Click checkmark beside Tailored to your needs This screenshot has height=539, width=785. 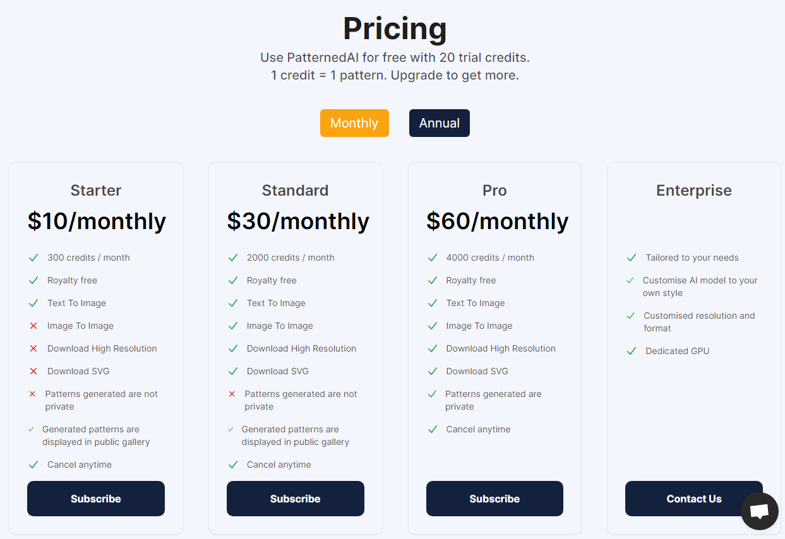coord(632,258)
